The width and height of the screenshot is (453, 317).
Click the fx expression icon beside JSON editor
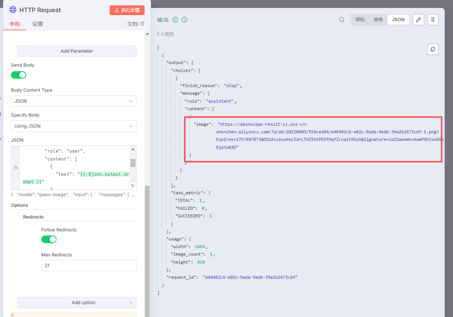16,168
